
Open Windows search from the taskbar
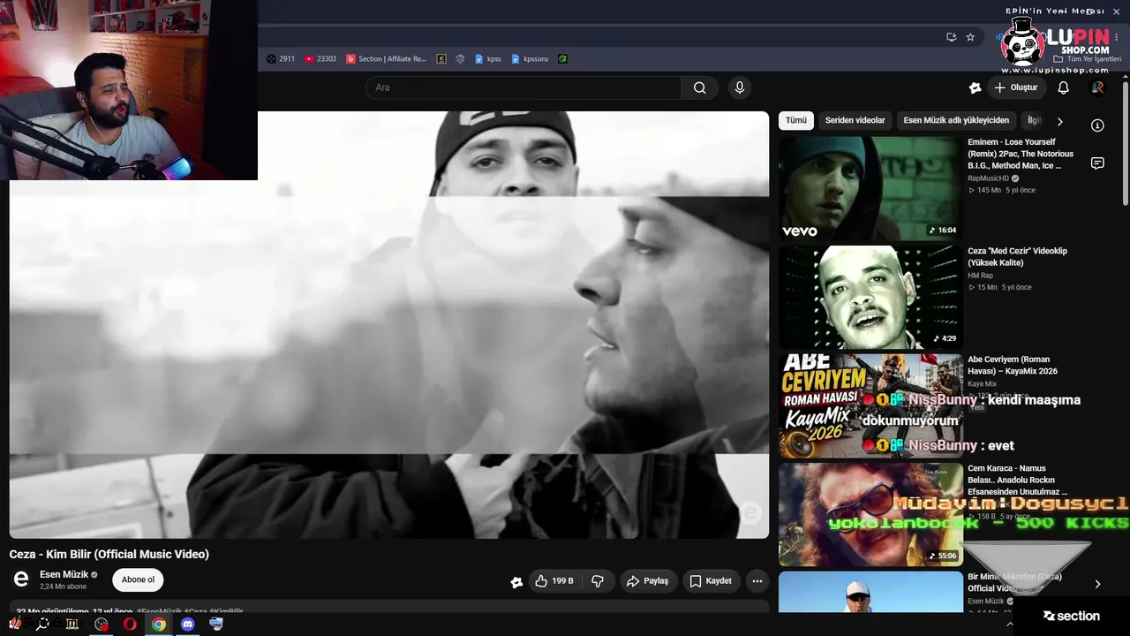click(x=43, y=624)
